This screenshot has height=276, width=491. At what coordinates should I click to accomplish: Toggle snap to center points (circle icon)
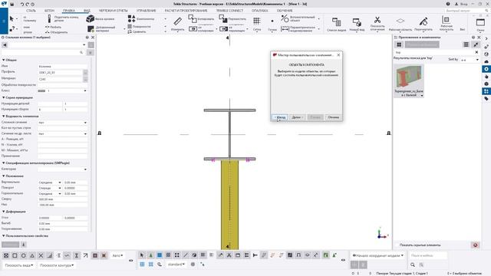(24, 255)
